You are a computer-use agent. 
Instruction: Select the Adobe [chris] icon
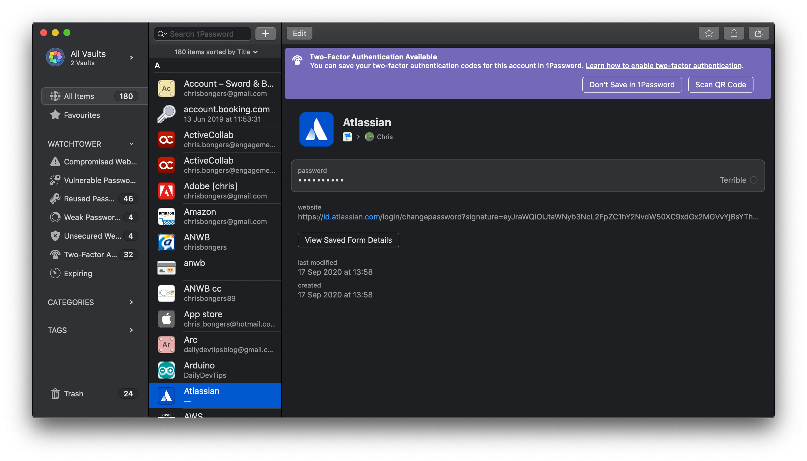[x=166, y=191]
